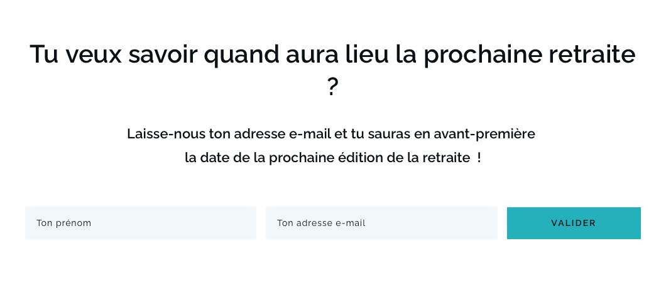The height and width of the screenshot is (283, 666).
Task: Click the word "avant-première" in the subtitle
Action: [x=484, y=134]
